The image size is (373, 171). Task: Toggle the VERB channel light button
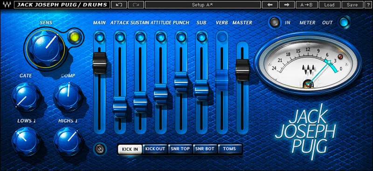point(222,37)
